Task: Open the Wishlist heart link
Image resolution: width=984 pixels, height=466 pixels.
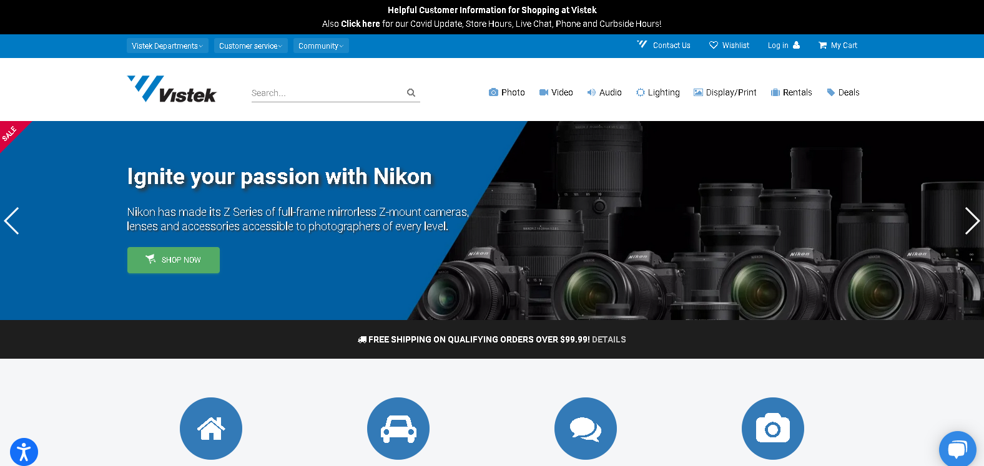Action: [729, 46]
